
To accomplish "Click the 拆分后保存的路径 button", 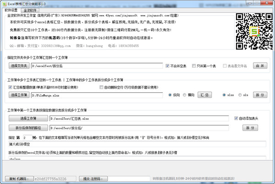I will [28, 128].
